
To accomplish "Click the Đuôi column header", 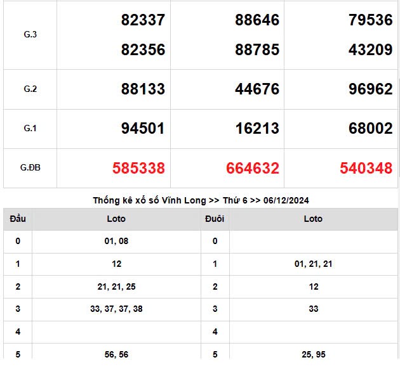I will pos(215,219).
